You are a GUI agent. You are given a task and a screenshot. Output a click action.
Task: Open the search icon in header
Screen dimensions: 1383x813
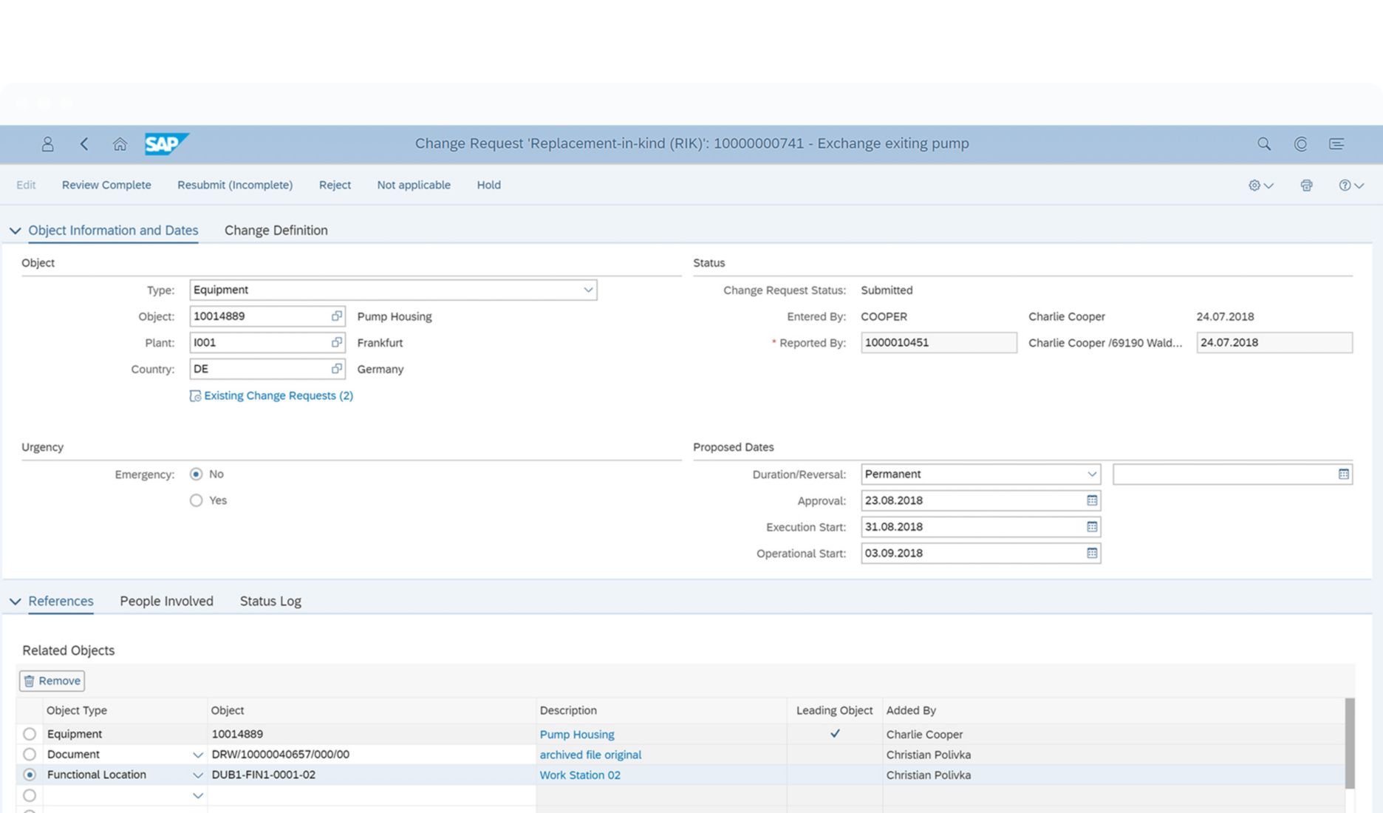tap(1263, 143)
